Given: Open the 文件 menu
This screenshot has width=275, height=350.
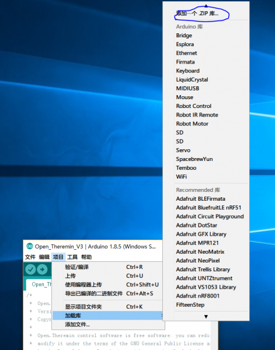Looking at the screenshot, I should click(x=30, y=257).
